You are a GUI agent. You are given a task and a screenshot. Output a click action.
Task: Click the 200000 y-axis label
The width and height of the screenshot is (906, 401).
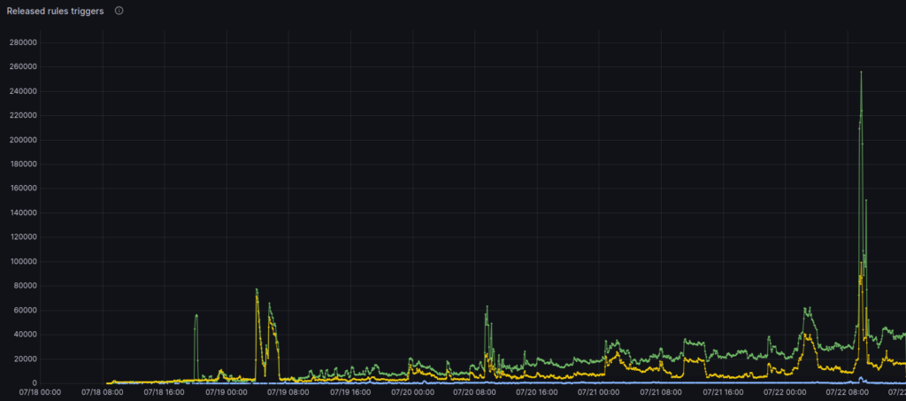[x=22, y=140]
